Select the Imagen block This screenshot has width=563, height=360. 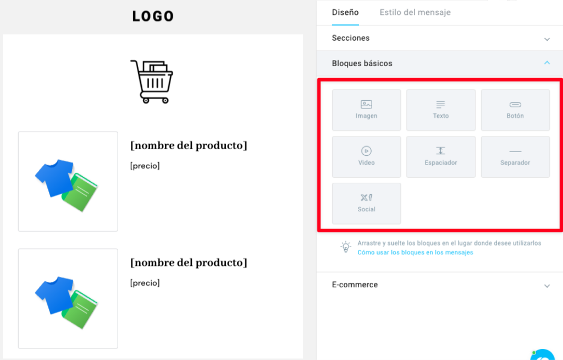(366, 110)
